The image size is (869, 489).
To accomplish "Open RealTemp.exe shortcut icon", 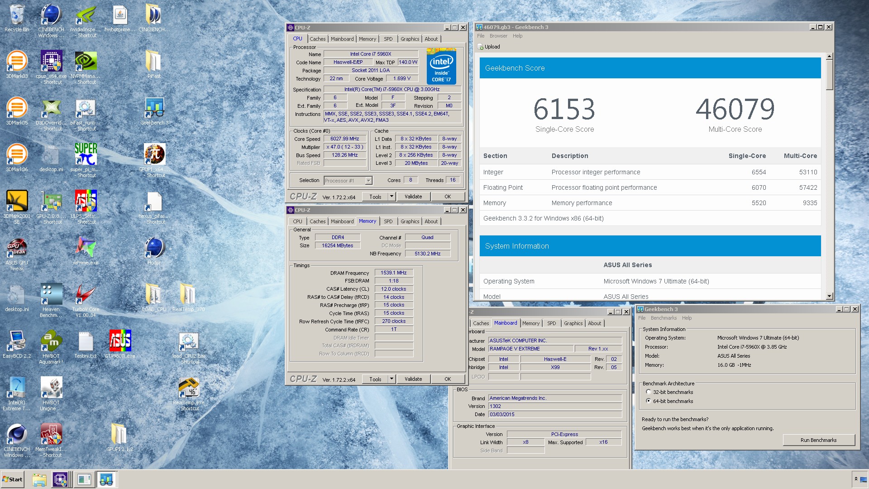I will 189,393.
